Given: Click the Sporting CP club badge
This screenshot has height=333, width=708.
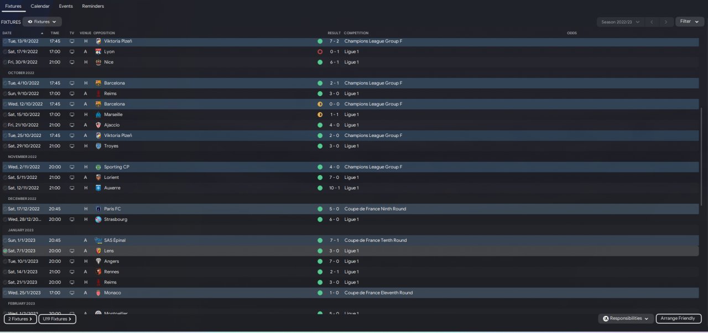Looking at the screenshot, I should [x=98, y=167].
